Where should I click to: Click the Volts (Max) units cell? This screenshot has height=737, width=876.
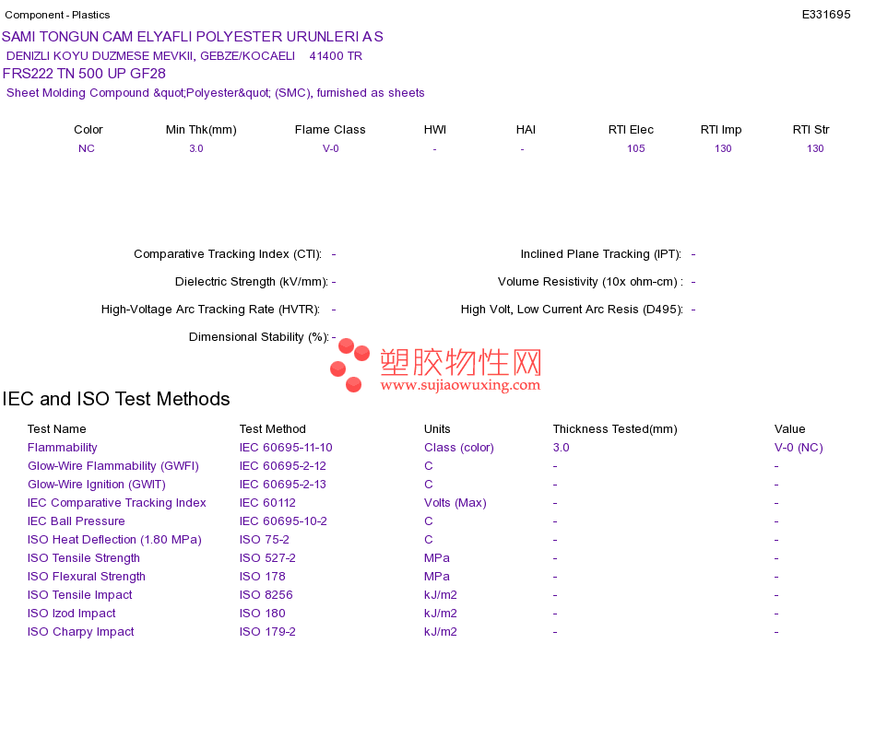[x=456, y=503]
